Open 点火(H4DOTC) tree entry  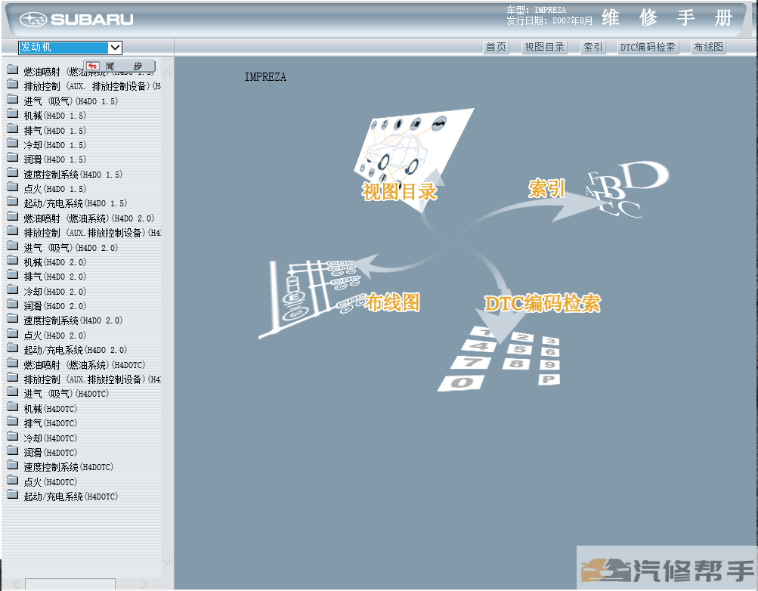tap(51, 481)
